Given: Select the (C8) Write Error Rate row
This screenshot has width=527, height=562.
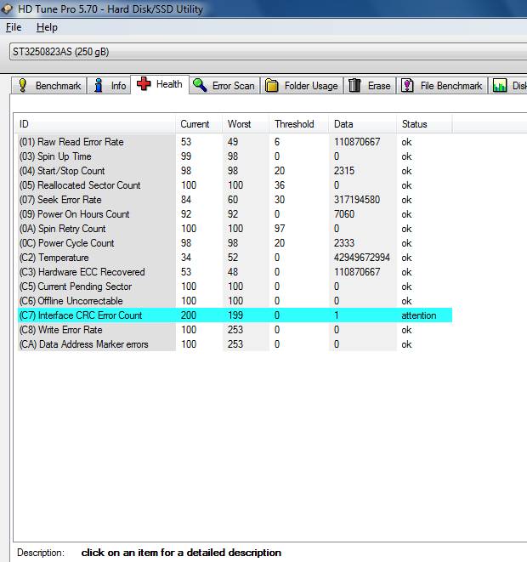Looking at the screenshot, I should click(235, 330).
